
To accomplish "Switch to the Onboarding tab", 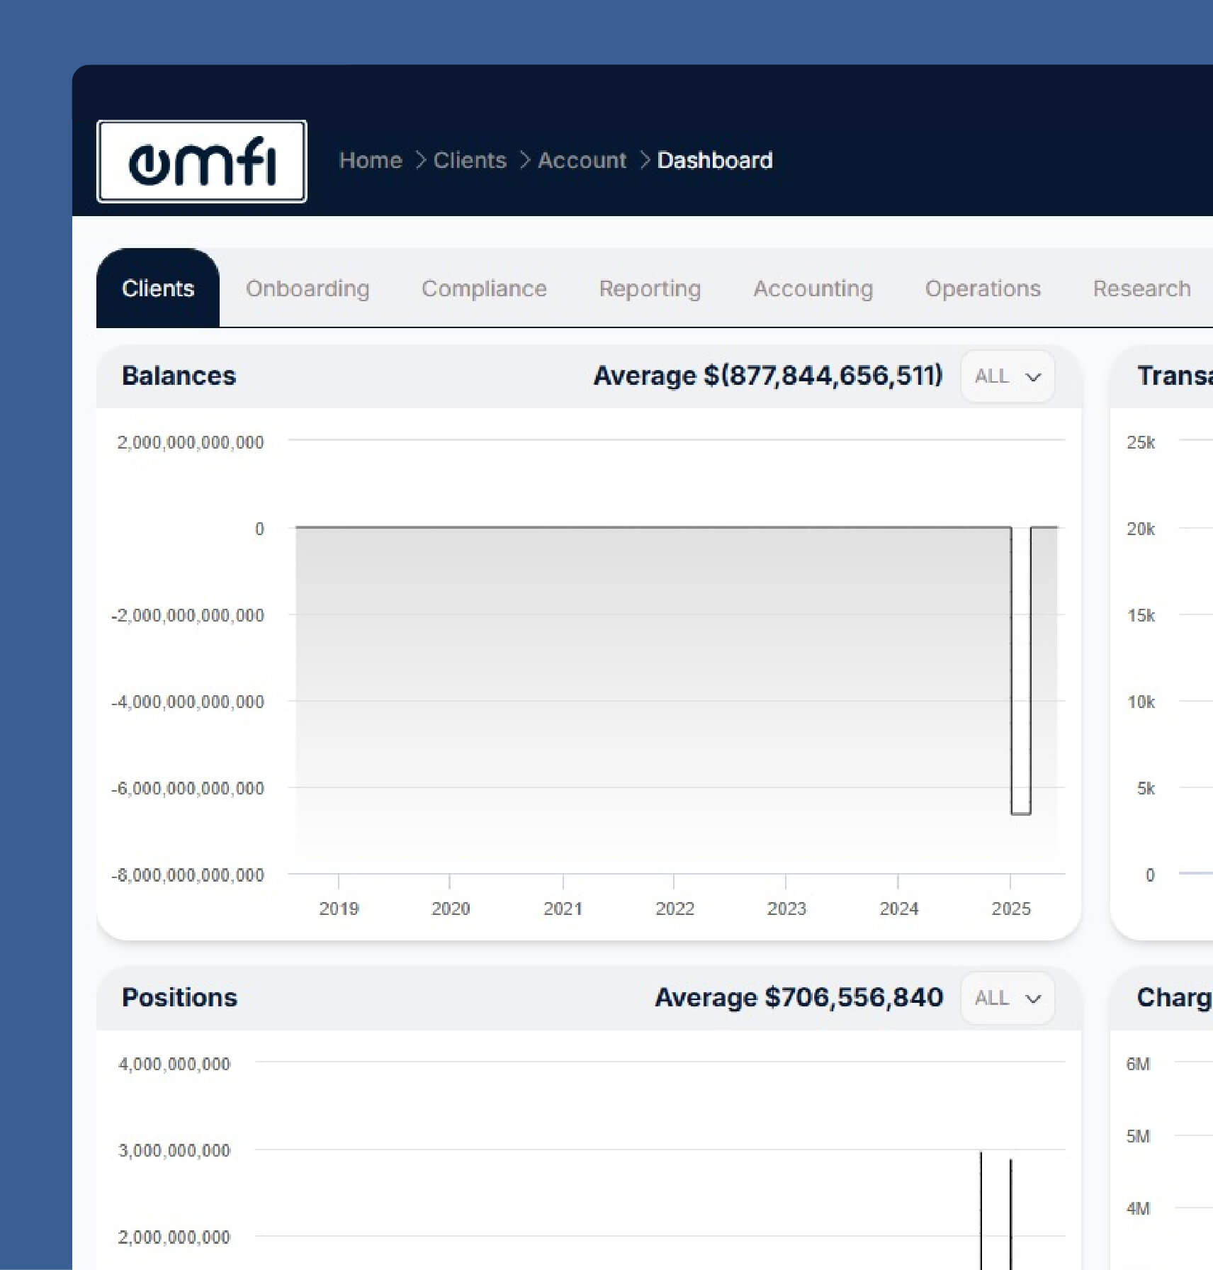I will [308, 288].
